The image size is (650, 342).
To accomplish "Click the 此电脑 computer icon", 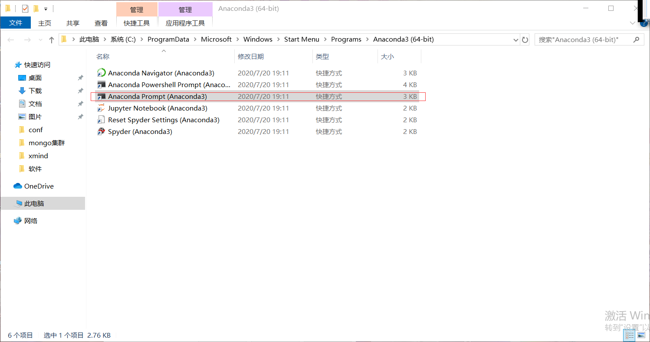I will coord(19,203).
